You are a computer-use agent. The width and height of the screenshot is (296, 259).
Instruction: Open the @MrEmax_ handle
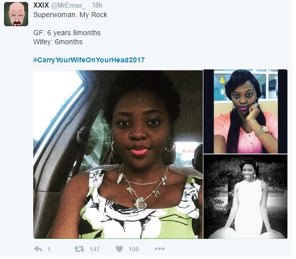68,6
